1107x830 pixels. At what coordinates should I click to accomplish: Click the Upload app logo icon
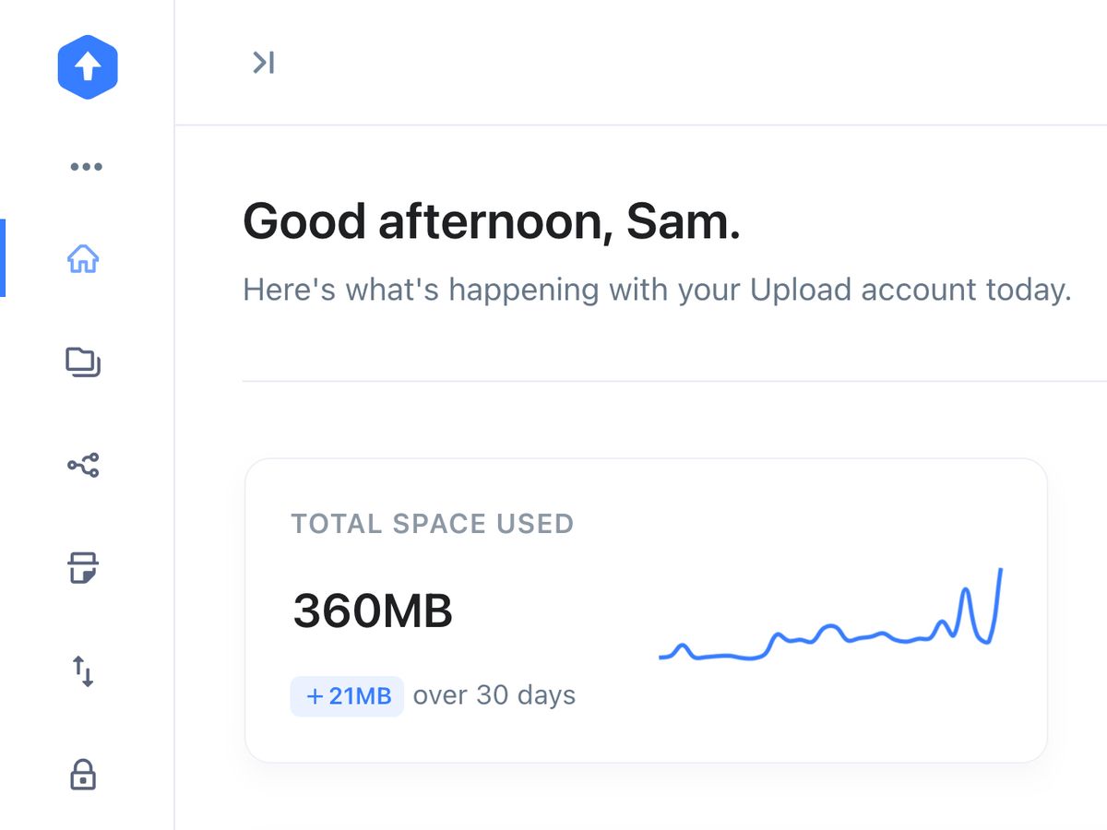pyautogui.click(x=88, y=65)
